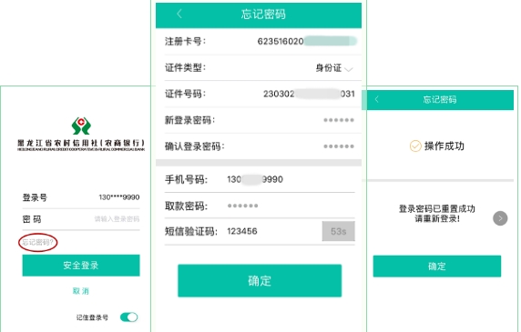
Task: Click 取消 under the login button
Action: pyautogui.click(x=81, y=291)
